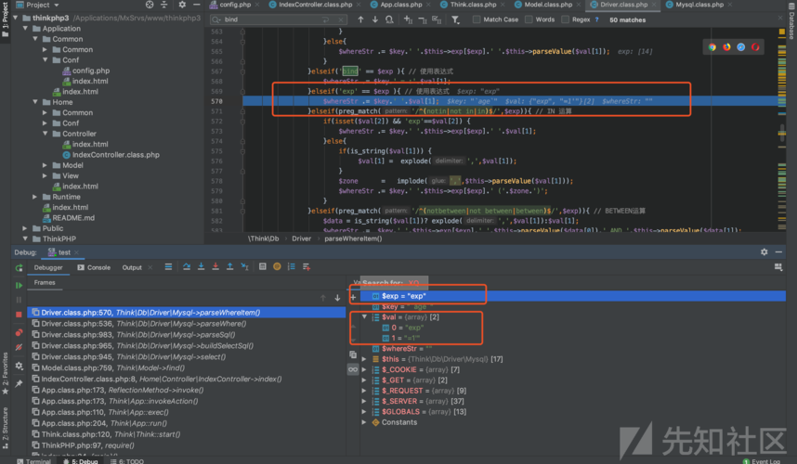Go to previous search occurrence arrow
Screen dimensions: 797x464
click(x=360, y=19)
